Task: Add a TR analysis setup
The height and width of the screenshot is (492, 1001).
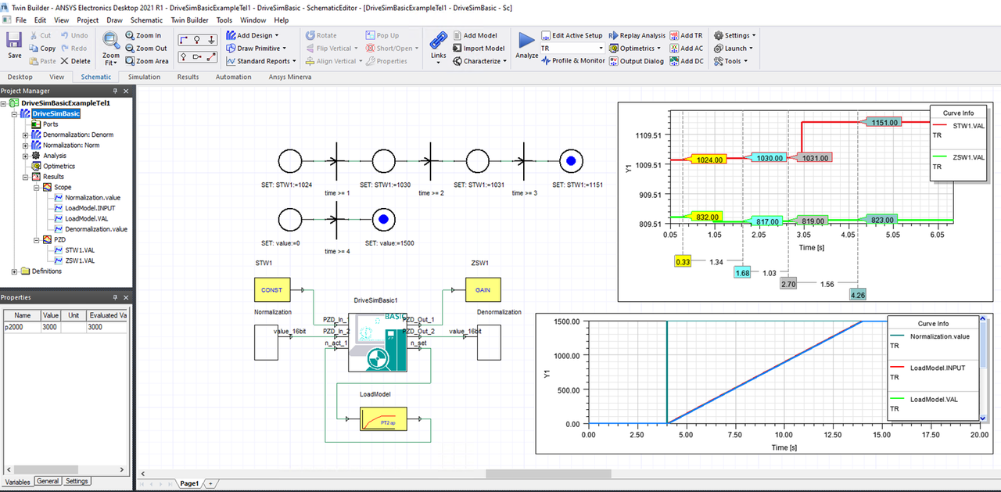Action: 686,35
